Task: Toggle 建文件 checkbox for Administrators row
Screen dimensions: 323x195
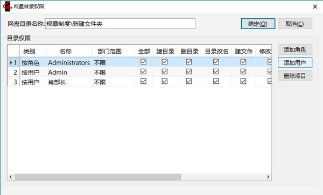Action: (243, 62)
